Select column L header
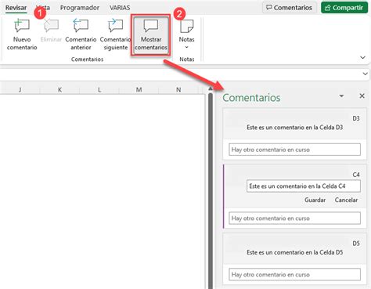371x289 pixels. point(99,90)
